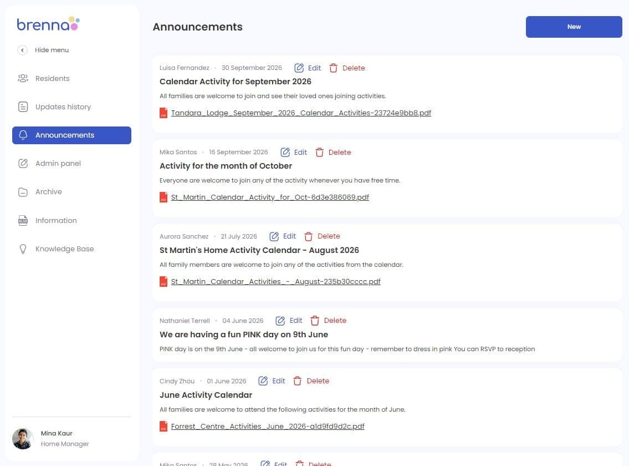The width and height of the screenshot is (629, 466).
Task: Click the Residents people icon
Action: tap(23, 78)
